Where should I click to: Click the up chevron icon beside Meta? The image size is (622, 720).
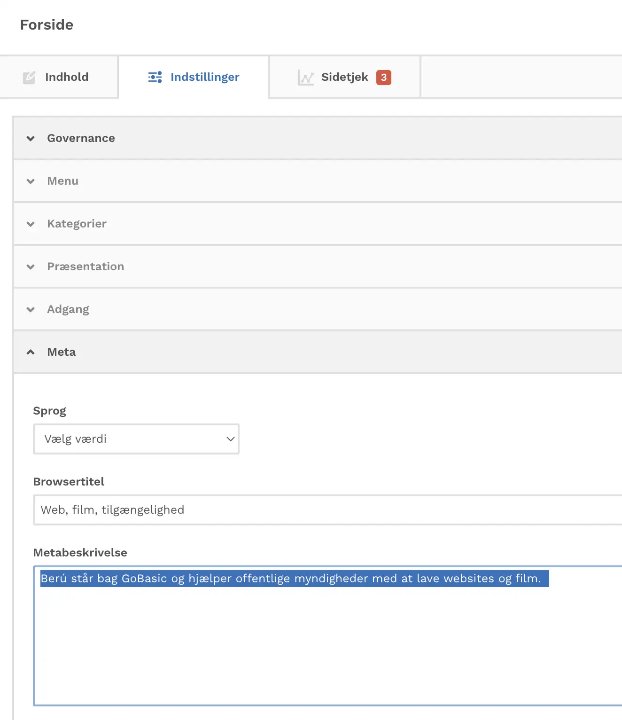[31, 352]
